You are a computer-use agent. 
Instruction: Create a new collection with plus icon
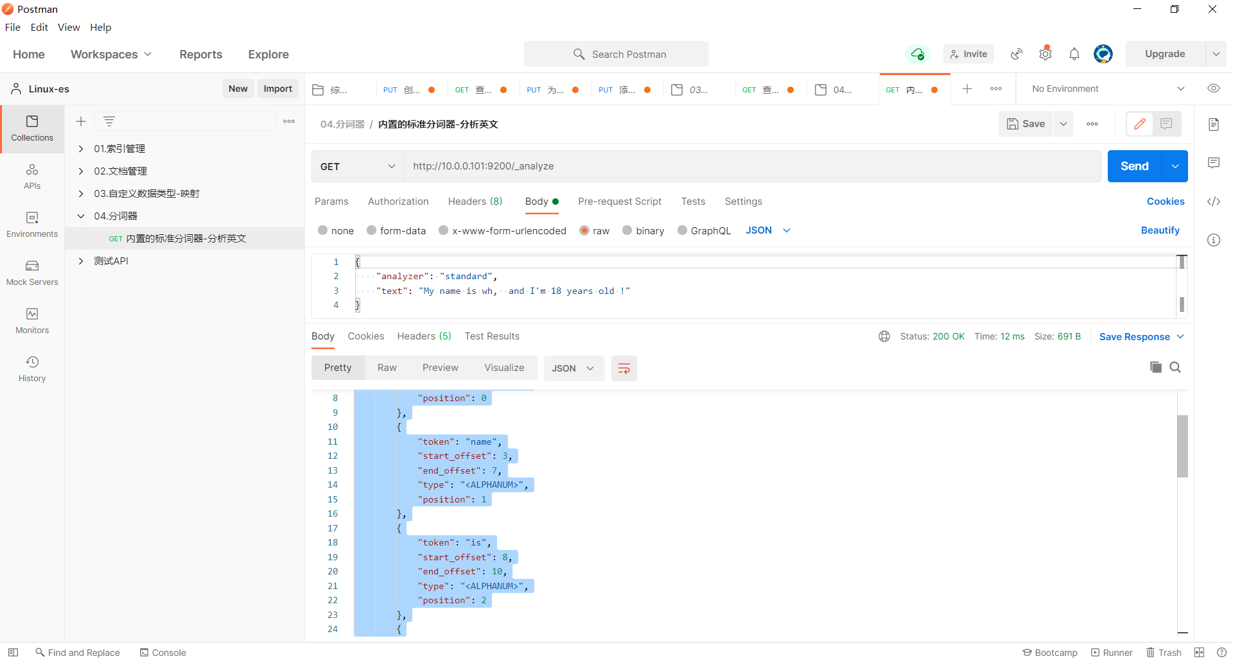pyautogui.click(x=81, y=121)
